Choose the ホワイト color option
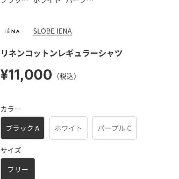The height and width of the screenshot is (179, 179). point(68,128)
